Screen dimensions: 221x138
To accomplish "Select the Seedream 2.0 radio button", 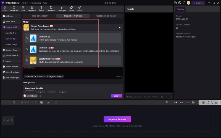I will (x=27, y=38).
